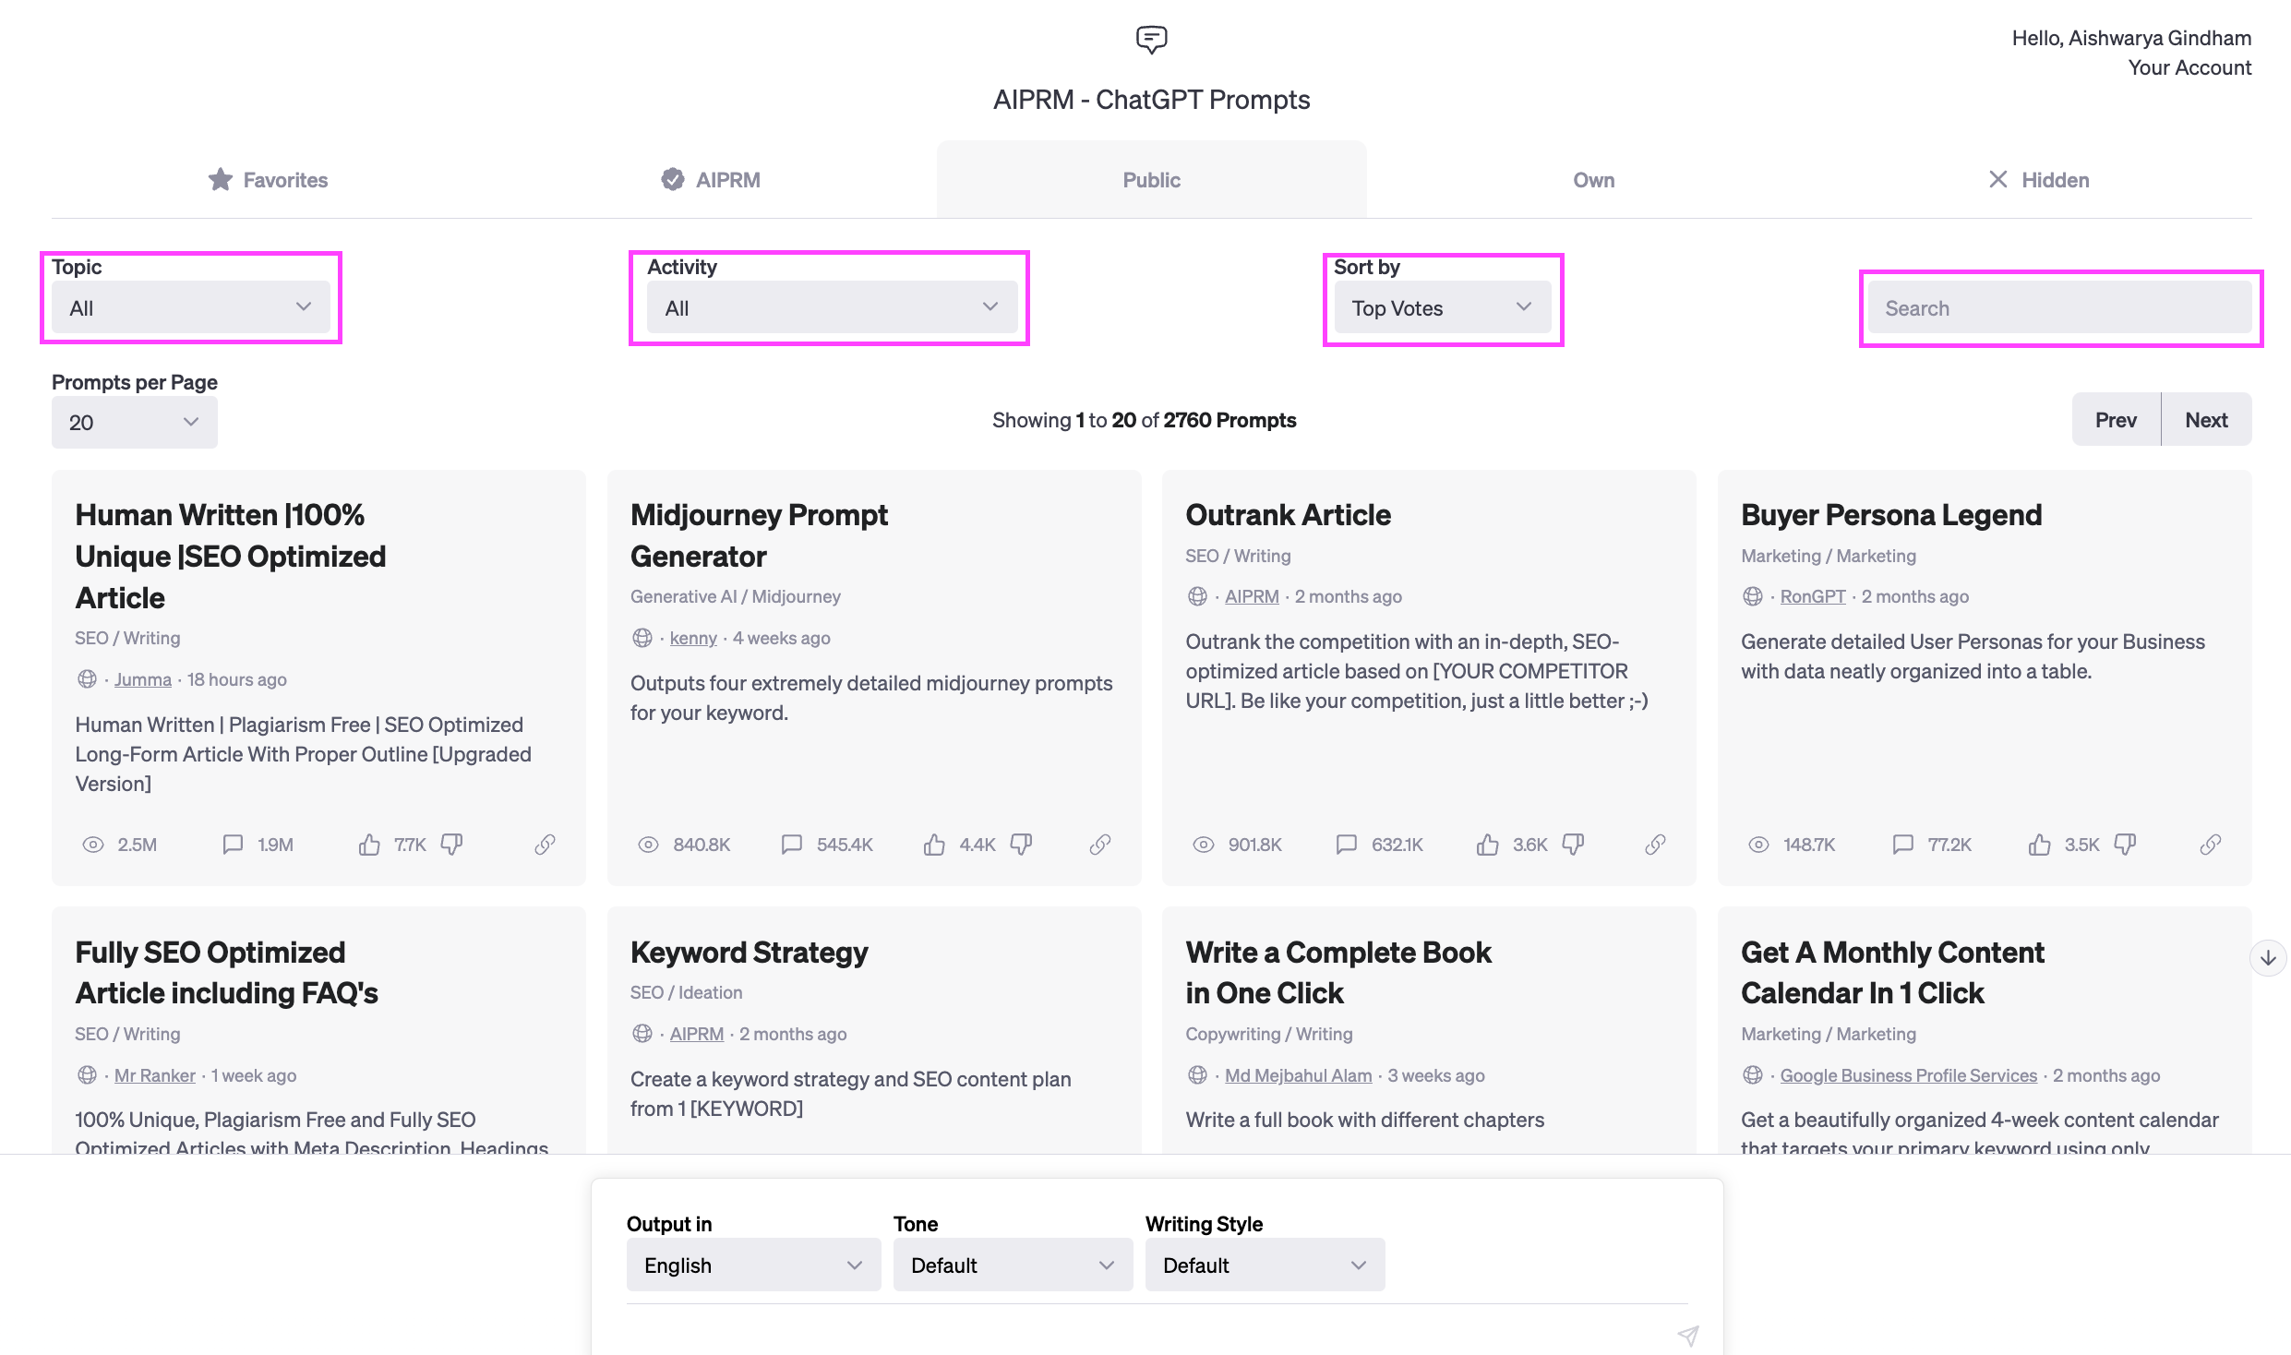Image resolution: width=2291 pixels, height=1355 pixels.
Task: Click the thumbs down icon on Outrank Article
Action: coord(1577,844)
